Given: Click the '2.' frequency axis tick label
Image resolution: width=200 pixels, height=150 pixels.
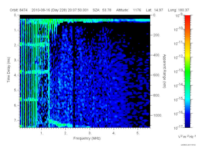Looking at the screenshot, I should tap(66, 133).
